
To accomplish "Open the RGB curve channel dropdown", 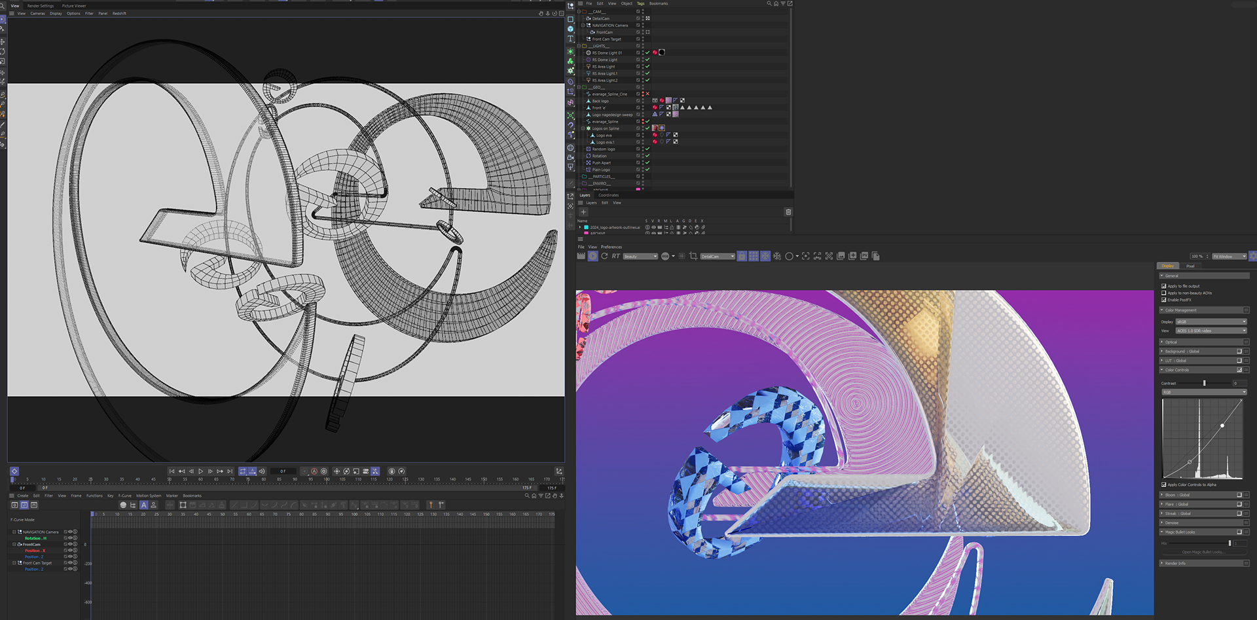I will (x=1205, y=392).
